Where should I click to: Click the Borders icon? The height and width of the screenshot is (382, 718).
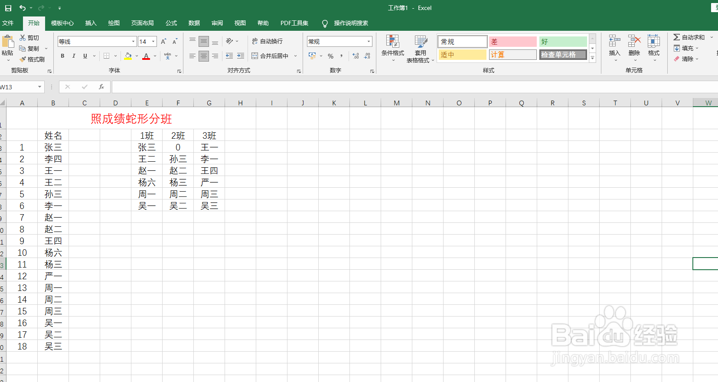[x=106, y=56]
